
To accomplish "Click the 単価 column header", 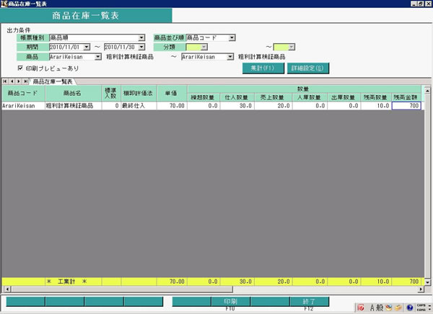I will tap(172, 93).
